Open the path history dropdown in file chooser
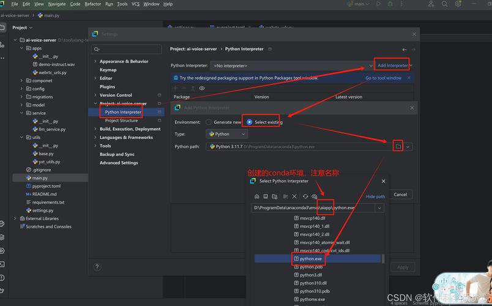Image resolution: width=492 pixels, height=306 pixels. (379, 207)
